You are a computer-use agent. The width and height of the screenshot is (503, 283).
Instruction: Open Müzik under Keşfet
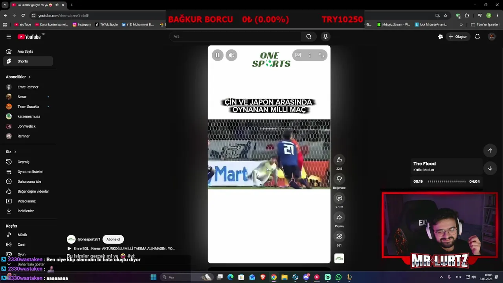coord(28,235)
